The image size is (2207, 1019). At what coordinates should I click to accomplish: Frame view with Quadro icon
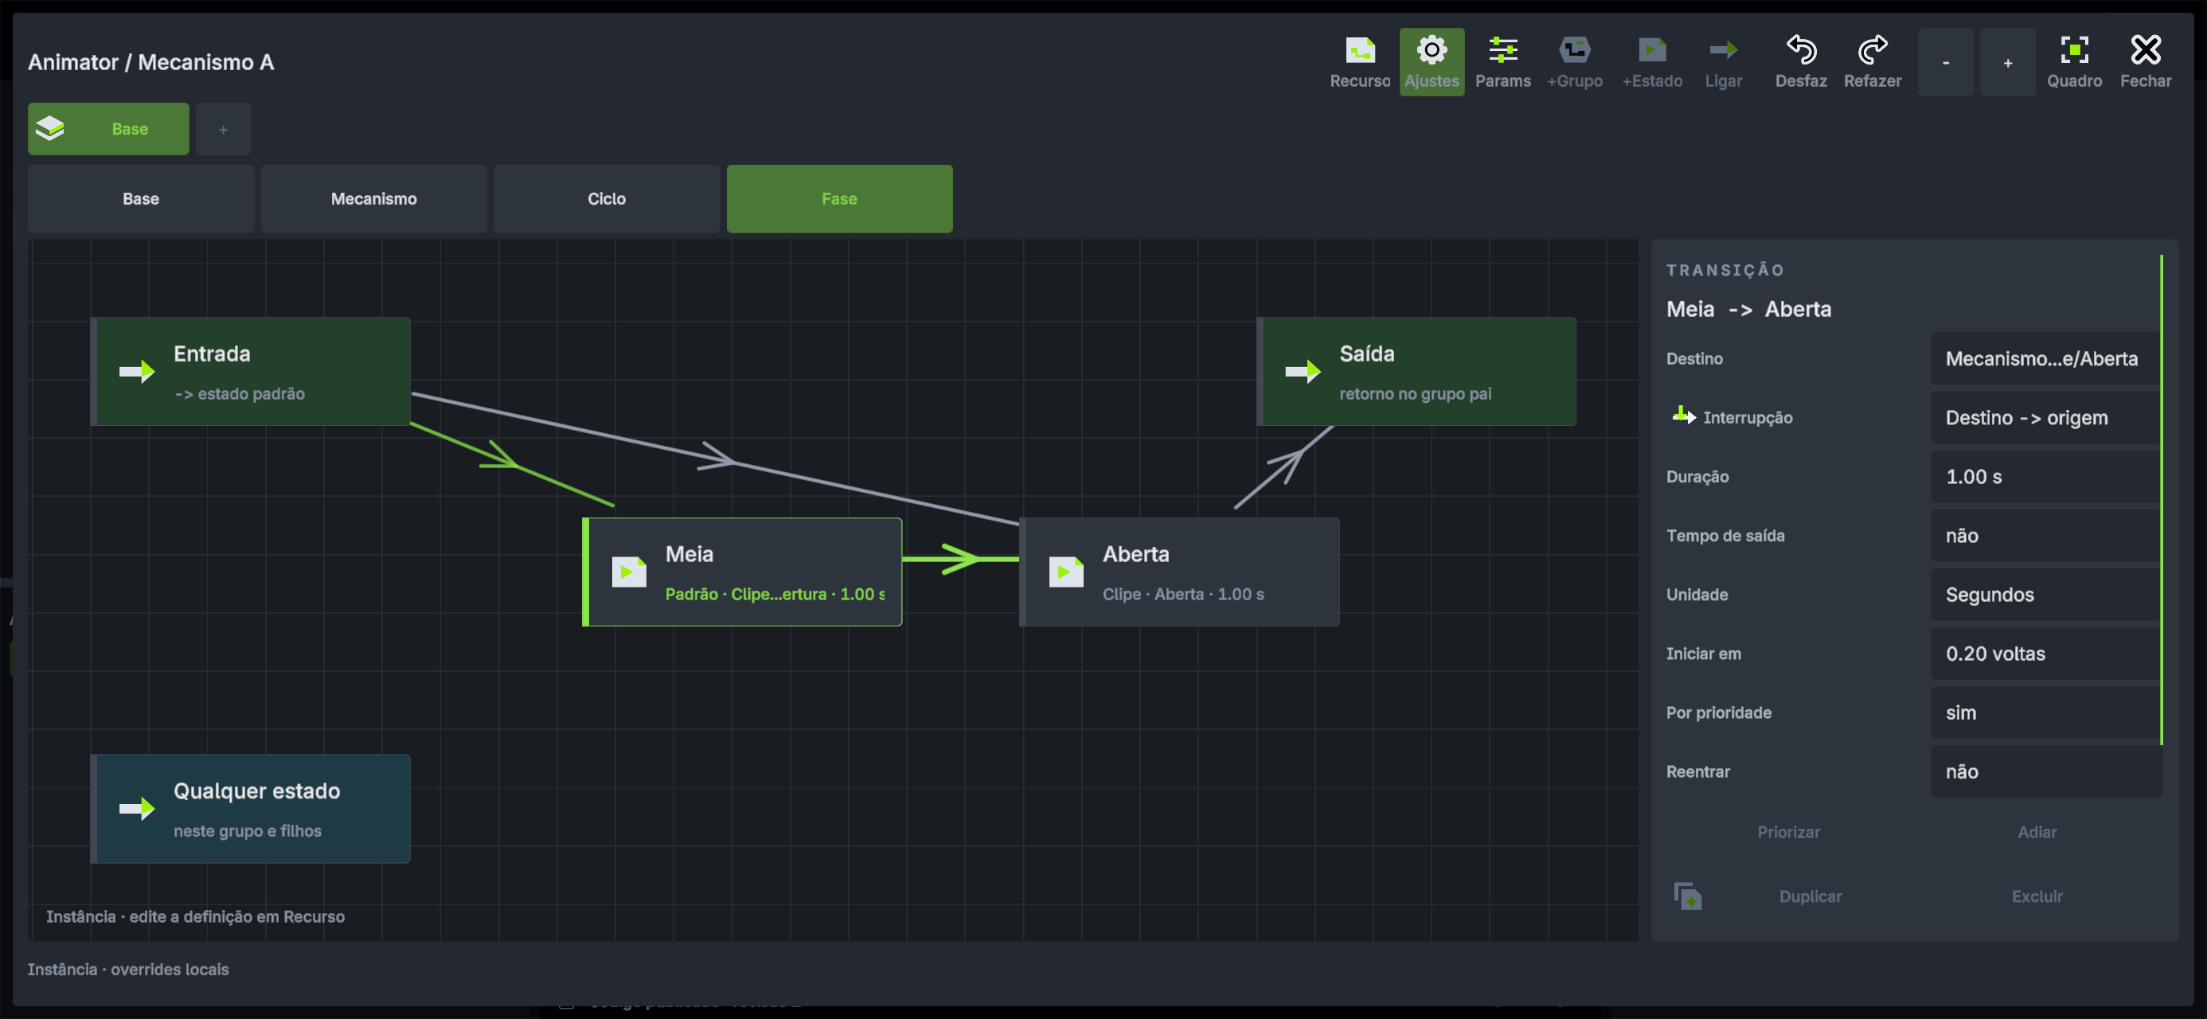point(2074,62)
